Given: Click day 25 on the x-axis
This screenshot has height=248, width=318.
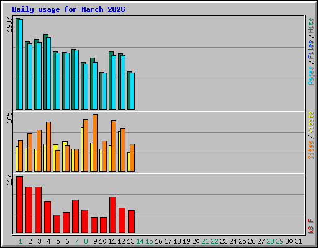Looking at the screenshot, I should click(242, 241).
